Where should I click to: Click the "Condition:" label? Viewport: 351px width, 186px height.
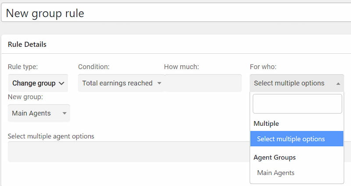point(93,67)
